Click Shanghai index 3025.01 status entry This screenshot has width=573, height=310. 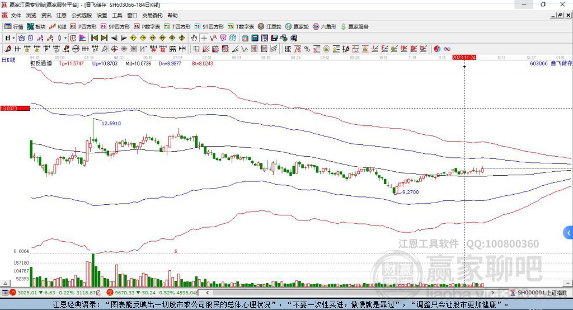click(55, 293)
